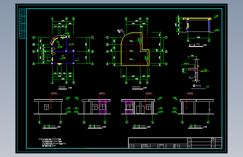243x157 pixels.
Task: Select the yellow roof slab in the 1-1 section
Action: click(197, 19)
